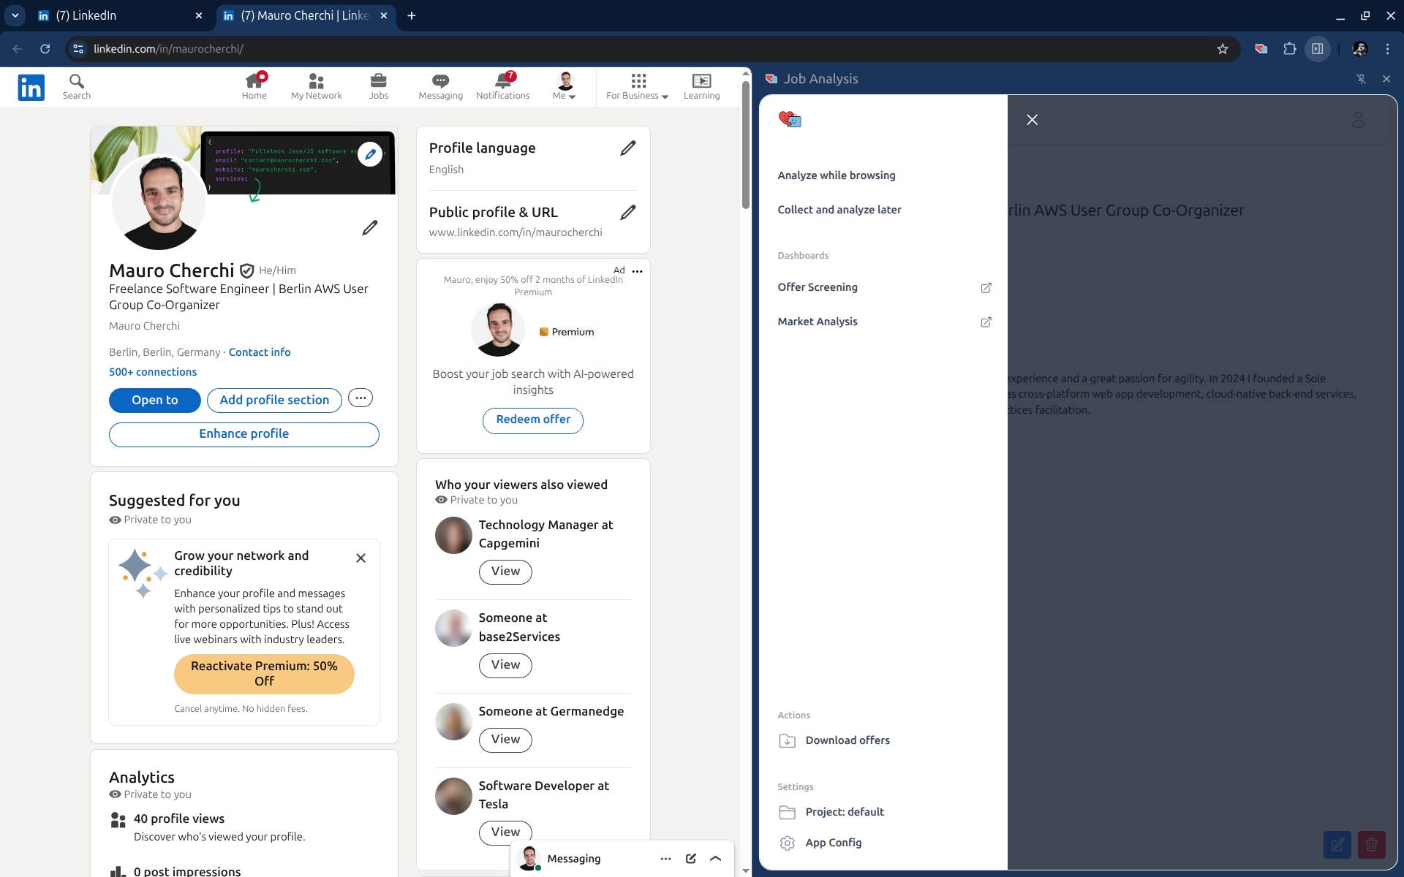
Task: Unpin the Job Analysis side panel
Action: (x=1361, y=79)
